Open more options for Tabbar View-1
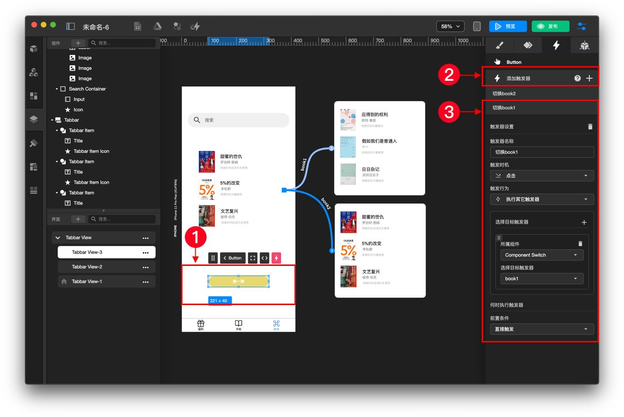Image resolution: width=624 pixels, height=417 pixels. 146,282
